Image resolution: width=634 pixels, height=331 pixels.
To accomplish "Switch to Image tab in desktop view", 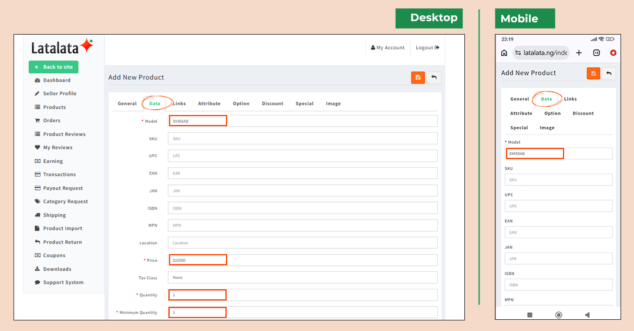I will click(x=333, y=103).
